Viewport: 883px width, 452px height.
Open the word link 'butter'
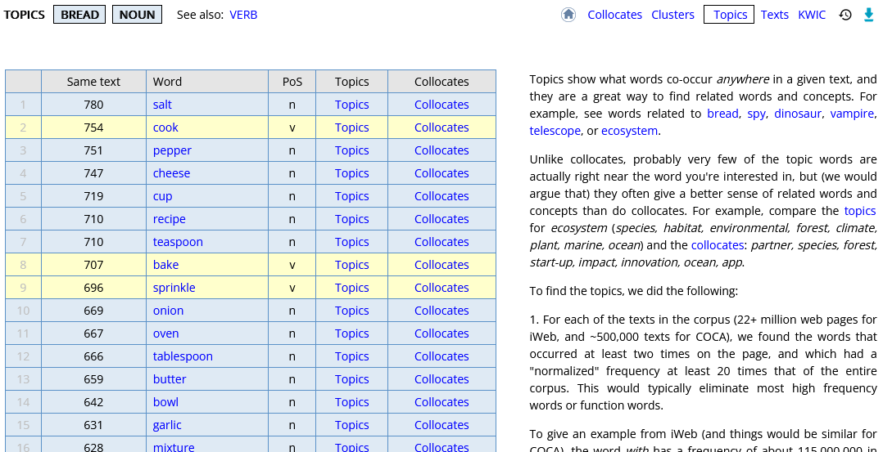coord(170,379)
